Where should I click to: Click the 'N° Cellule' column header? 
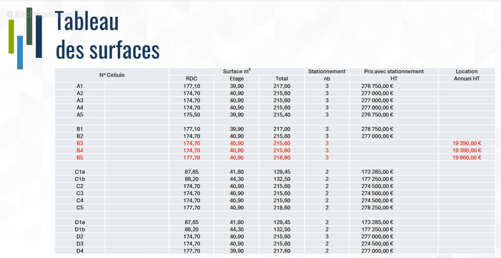[112, 75]
